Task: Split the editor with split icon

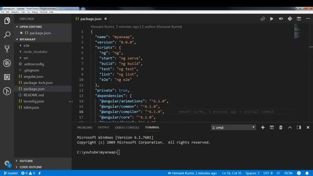Action: (299, 19)
